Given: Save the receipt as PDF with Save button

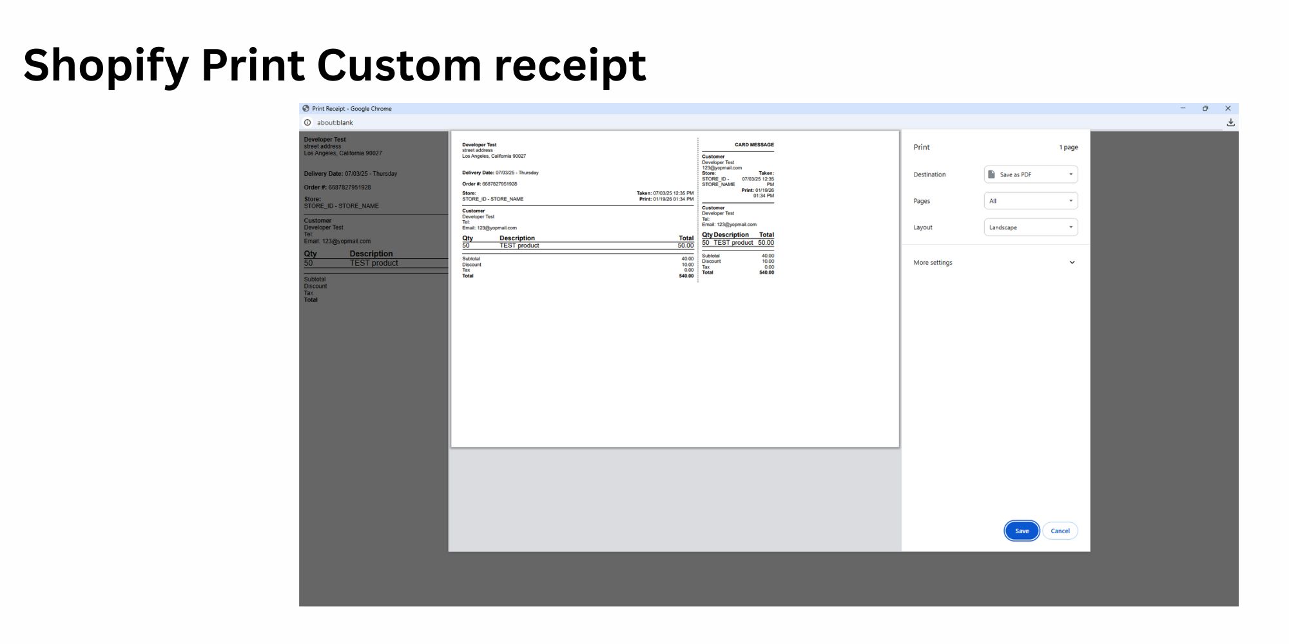Looking at the screenshot, I should tap(1021, 531).
